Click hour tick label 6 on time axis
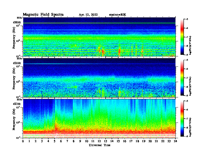 [61, 141]
